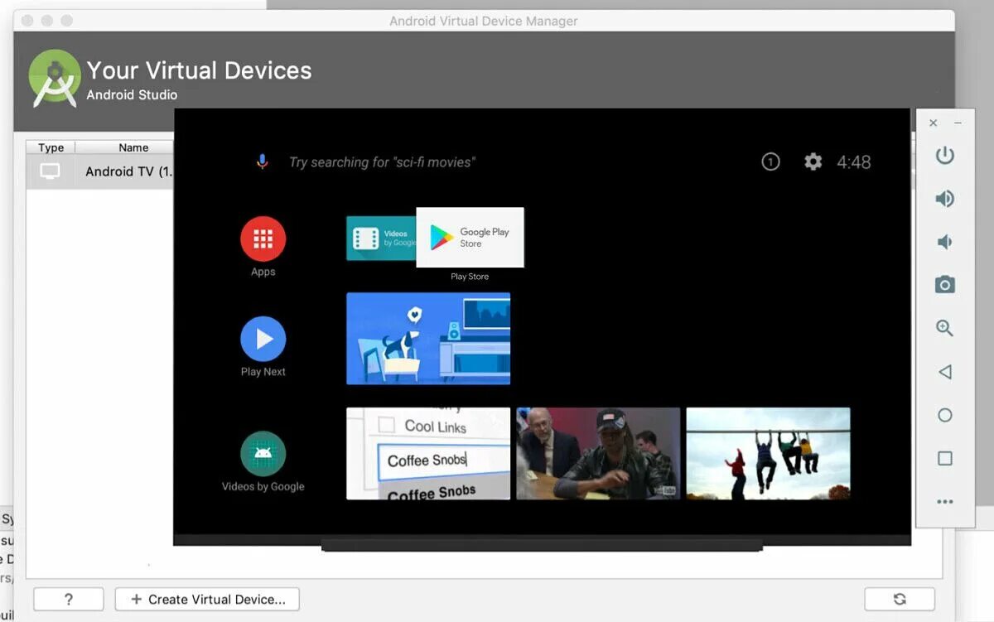The width and height of the screenshot is (994, 622).
Task: Refresh the device list with refresh button
Action: (x=900, y=599)
